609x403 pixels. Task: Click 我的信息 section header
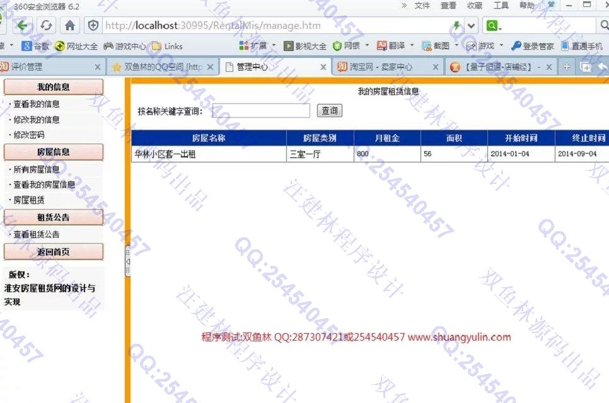click(x=54, y=87)
